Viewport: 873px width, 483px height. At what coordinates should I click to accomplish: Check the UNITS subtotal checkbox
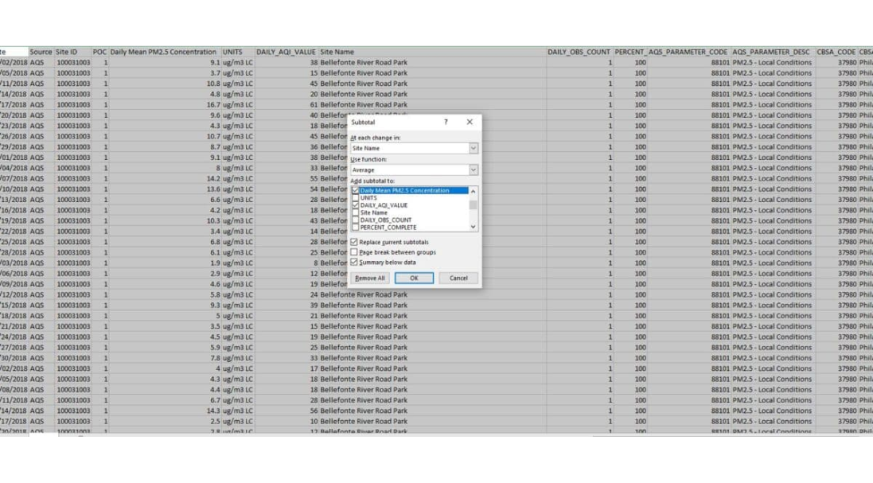[x=355, y=197]
